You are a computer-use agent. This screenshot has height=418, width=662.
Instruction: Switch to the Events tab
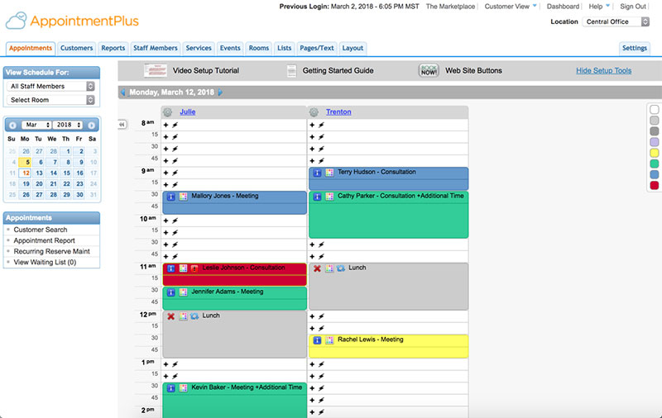pyautogui.click(x=230, y=48)
